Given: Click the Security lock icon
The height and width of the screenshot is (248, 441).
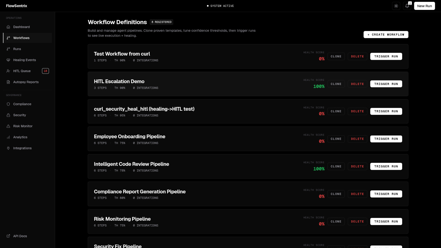Looking at the screenshot, I should (8, 115).
